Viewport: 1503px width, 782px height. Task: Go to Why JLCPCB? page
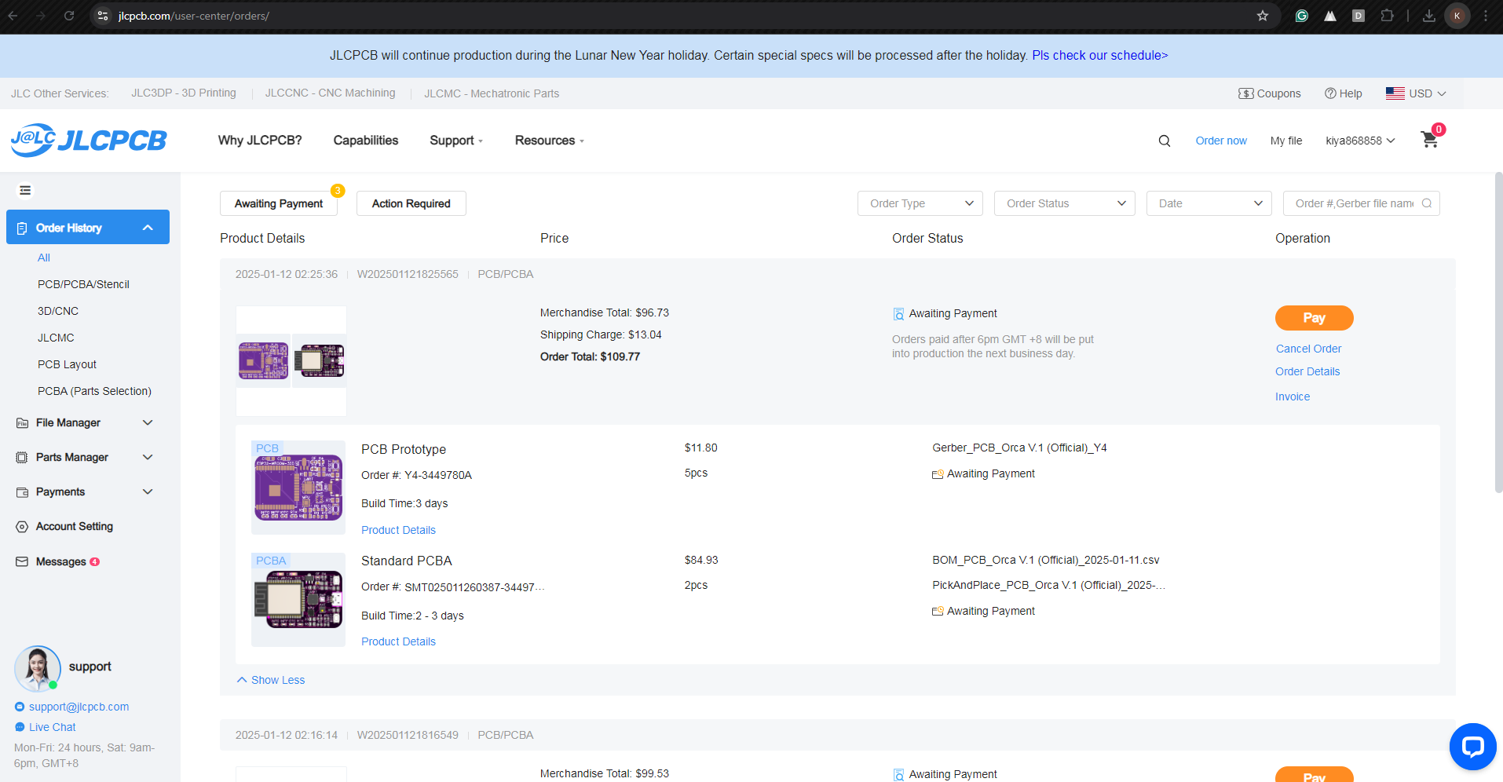(x=260, y=141)
